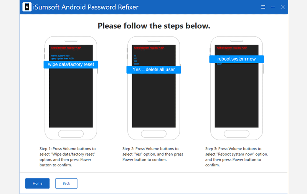Click the iSumsoft padlock app logo
This screenshot has height=194, width=307.
27,7
